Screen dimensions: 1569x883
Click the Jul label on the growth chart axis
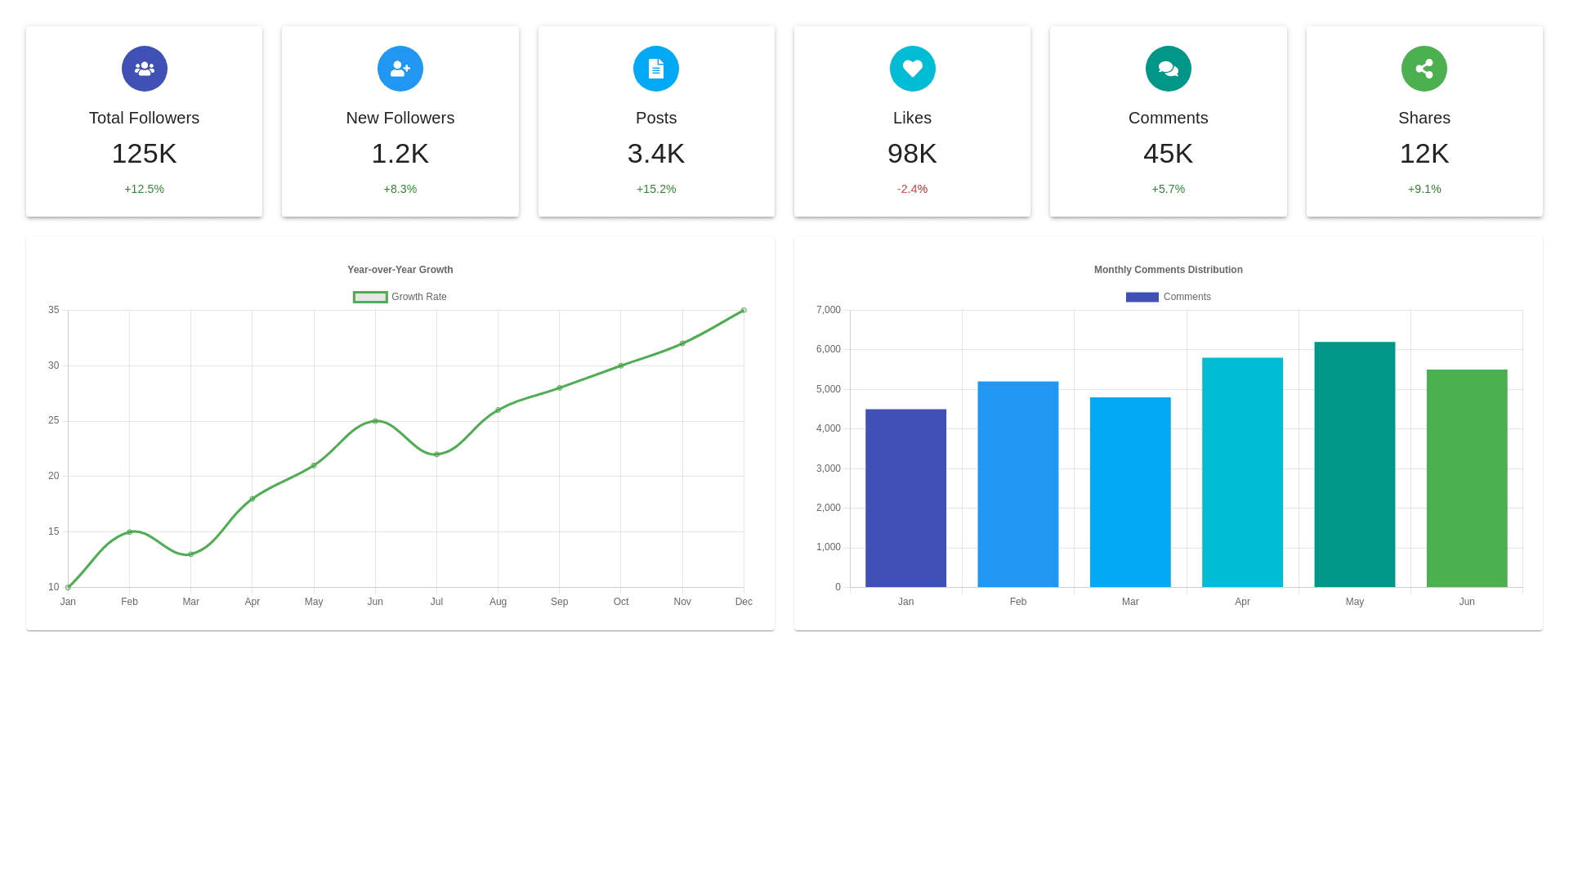(436, 601)
